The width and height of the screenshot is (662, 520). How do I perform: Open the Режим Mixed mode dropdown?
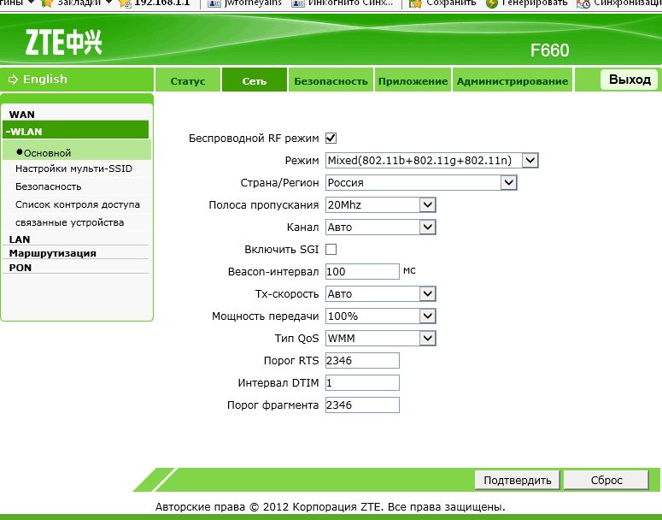(432, 161)
